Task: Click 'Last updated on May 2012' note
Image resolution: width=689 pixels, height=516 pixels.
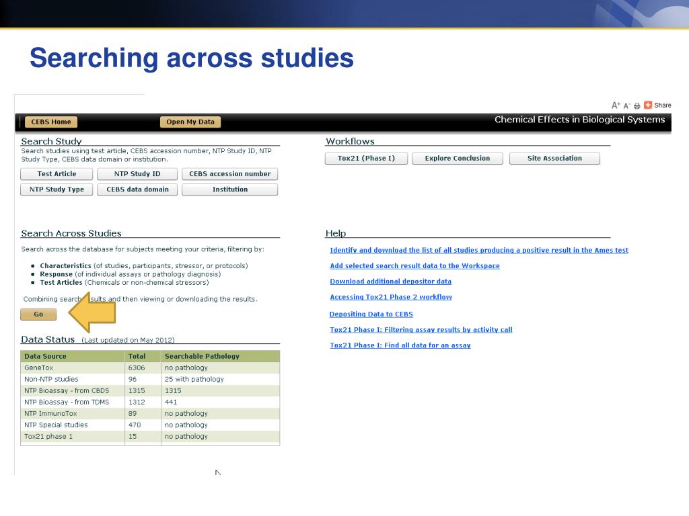Action: tap(128, 340)
